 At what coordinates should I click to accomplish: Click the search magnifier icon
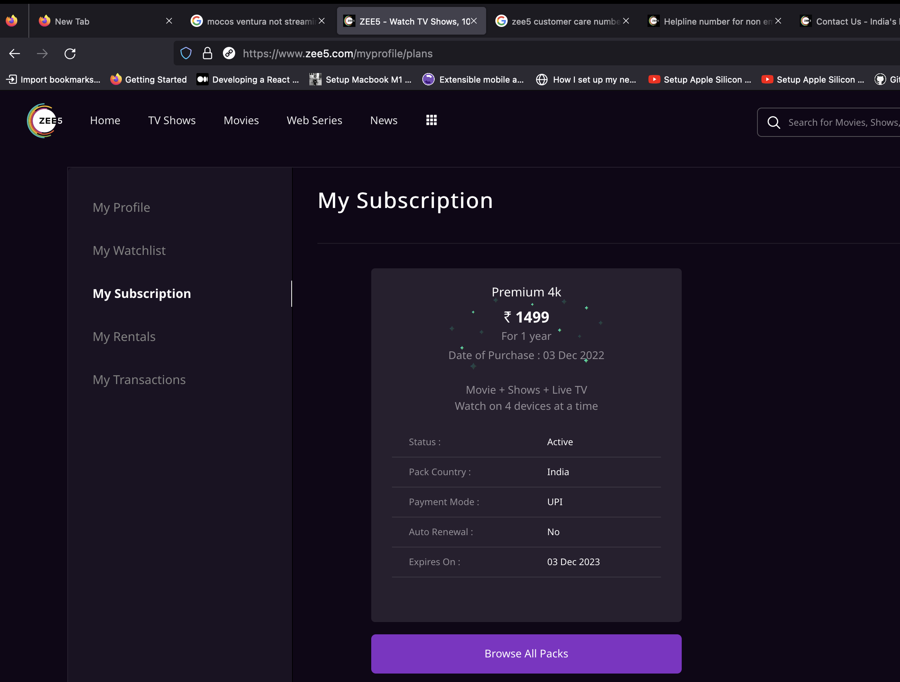(x=774, y=123)
